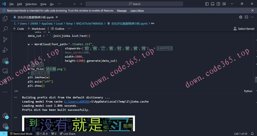Viewport: 257px width, 136px height.
Task: Click the ports forwarded status item
Action: [54, 134]
